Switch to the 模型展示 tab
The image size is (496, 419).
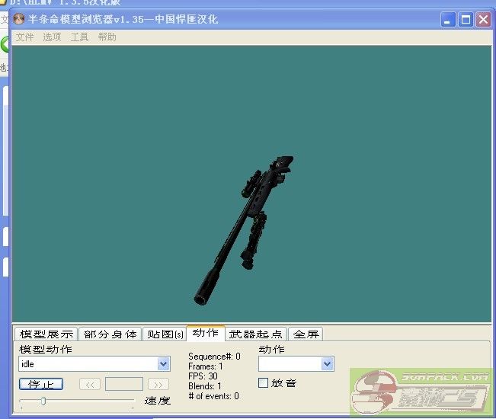(46, 334)
